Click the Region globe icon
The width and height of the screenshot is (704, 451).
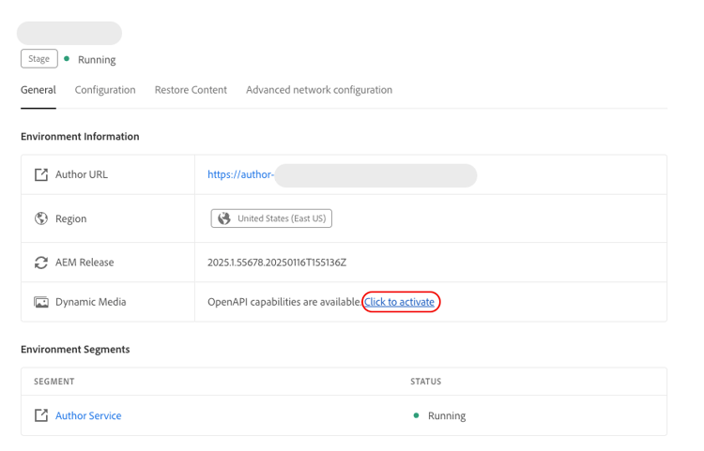41,218
